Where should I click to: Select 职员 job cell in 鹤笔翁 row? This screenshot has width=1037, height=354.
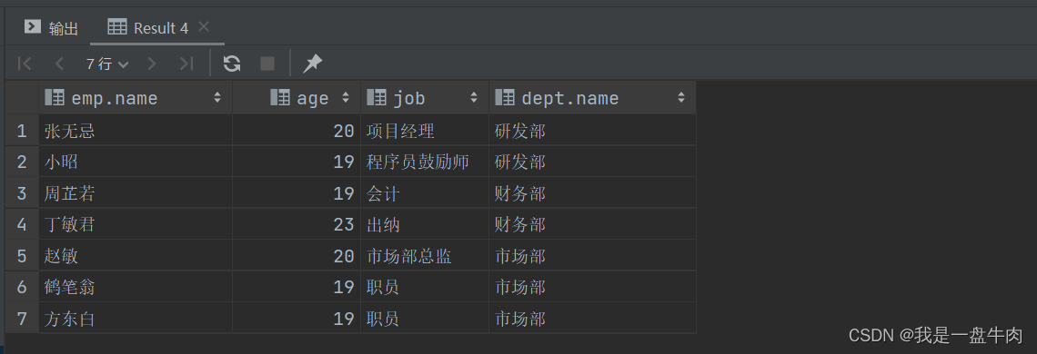tap(425, 288)
